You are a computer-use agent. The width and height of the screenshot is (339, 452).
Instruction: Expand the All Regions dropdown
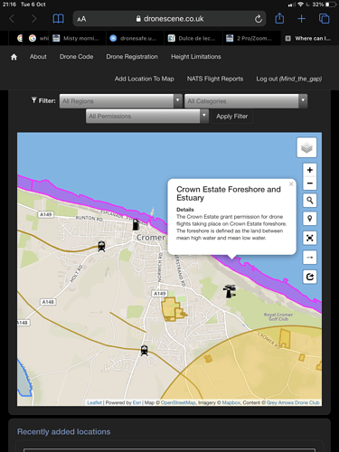point(121,101)
